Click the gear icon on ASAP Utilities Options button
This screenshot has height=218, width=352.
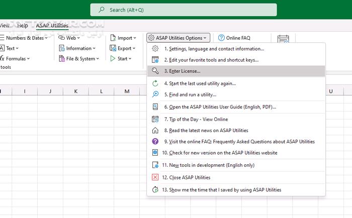pyautogui.click(x=151, y=38)
